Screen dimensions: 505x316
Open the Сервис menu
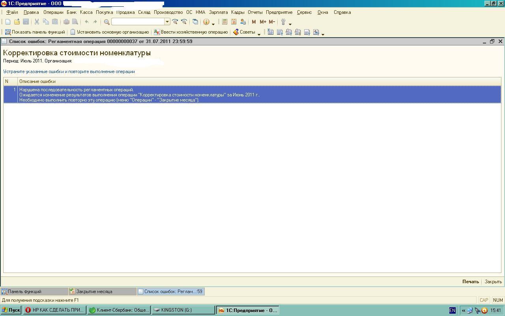pos(304,12)
